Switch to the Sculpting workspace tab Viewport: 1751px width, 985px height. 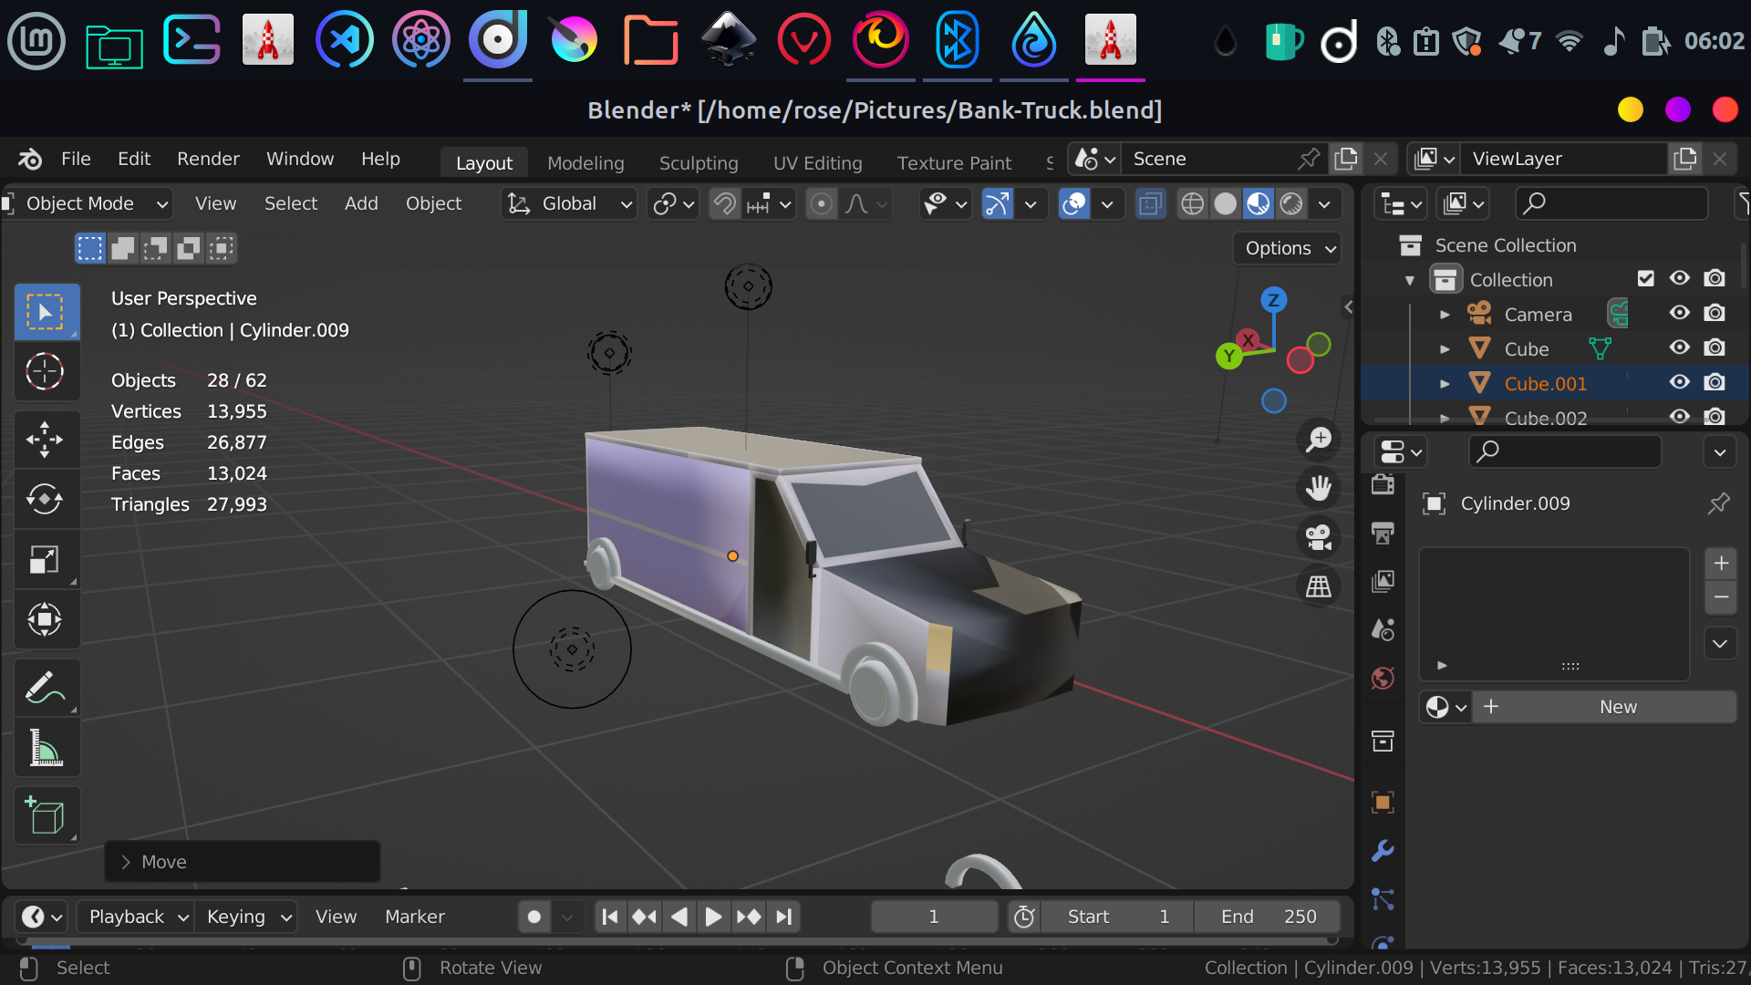699,162
